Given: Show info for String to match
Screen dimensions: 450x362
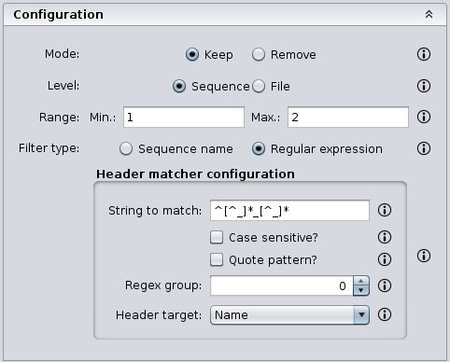Looking at the screenshot, I should click(385, 210).
